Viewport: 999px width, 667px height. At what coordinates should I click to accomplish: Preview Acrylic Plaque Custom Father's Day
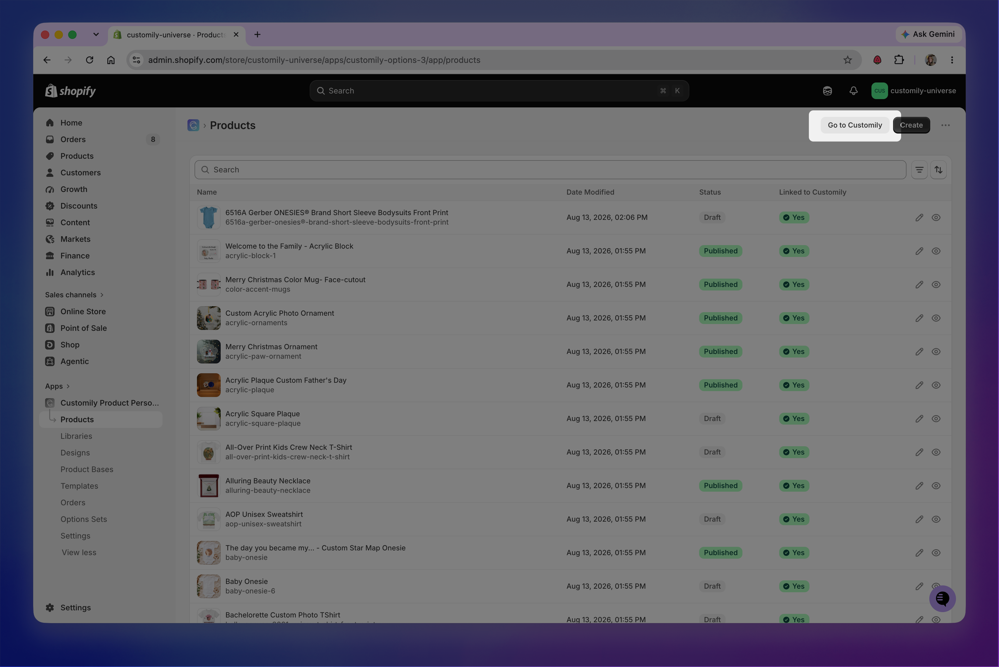click(936, 385)
